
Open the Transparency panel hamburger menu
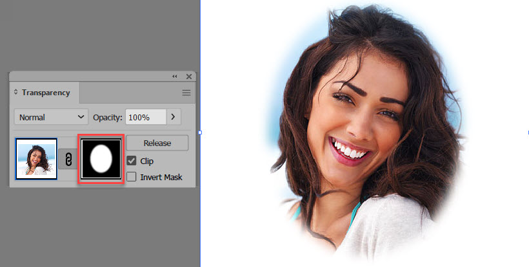[186, 93]
